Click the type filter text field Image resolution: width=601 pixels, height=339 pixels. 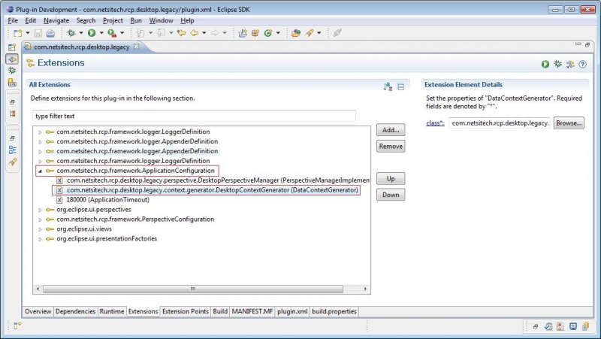pos(195,116)
